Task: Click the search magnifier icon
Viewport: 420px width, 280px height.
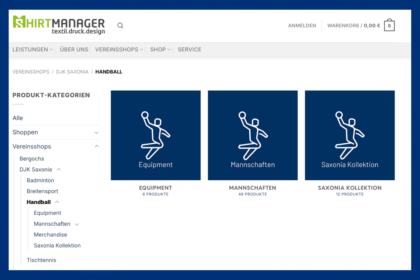Action: 120,26
